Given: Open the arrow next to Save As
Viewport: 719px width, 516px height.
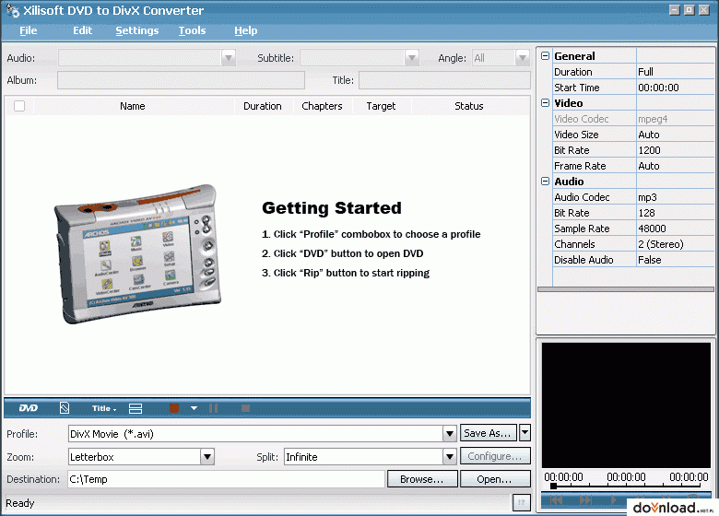Looking at the screenshot, I should [525, 432].
